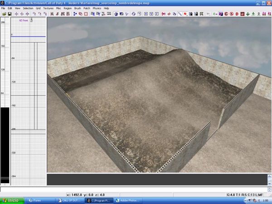Viewport: 272px width, 204px height.
Task: Click the dark globe toolbar icon
Action: pos(116,14)
